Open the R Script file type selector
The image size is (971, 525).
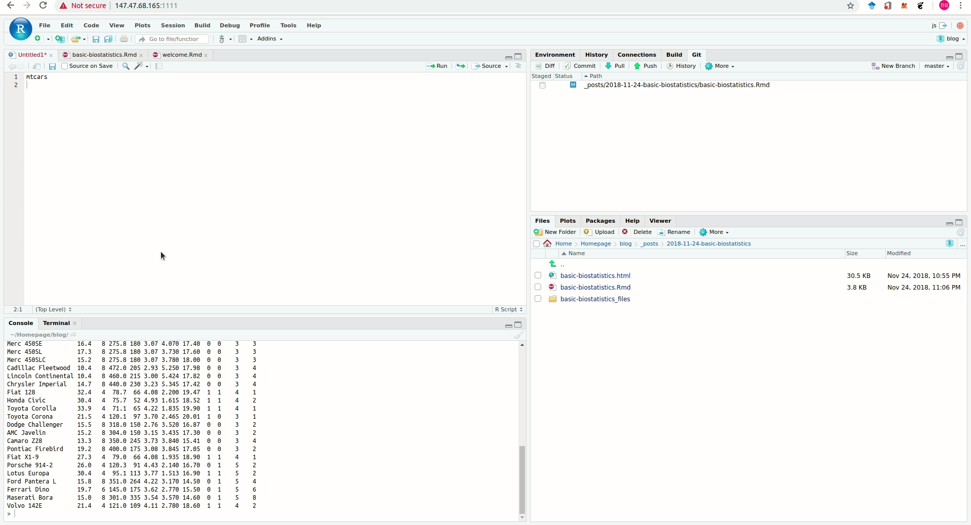(508, 309)
